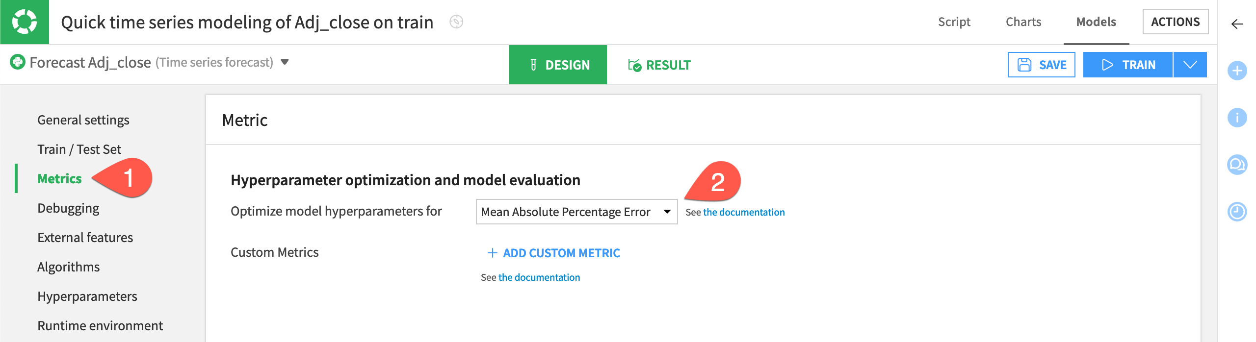Open the TRAIN options arrow dropdown
1256x342 pixels.
(x=1190, y=65)
